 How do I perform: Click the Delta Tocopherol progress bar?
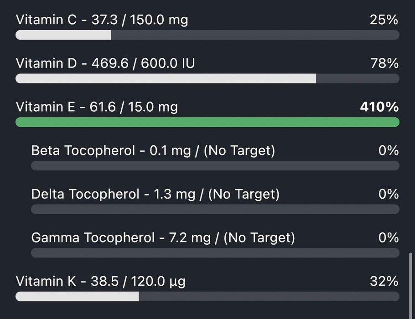(215, 209)
